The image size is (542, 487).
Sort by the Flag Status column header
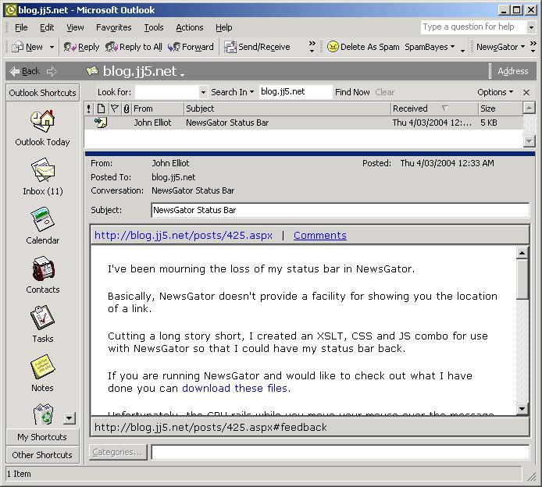pyautogui.click(x=115, y=108)
